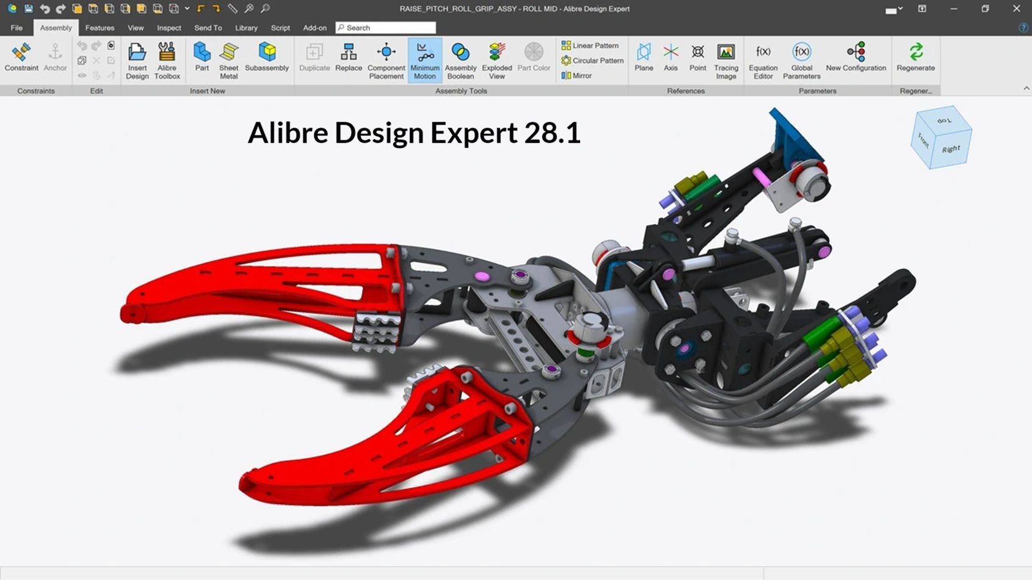This screenshot has height=580, width=1032.
Task: Open the Component Placement dropdown
Action: 387,58
